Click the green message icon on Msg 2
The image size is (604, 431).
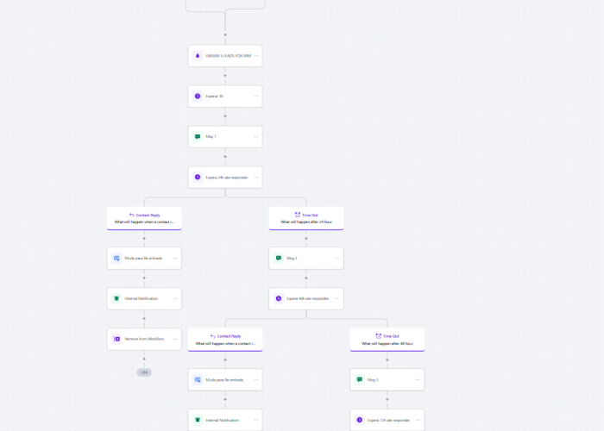tap(279, 258)
